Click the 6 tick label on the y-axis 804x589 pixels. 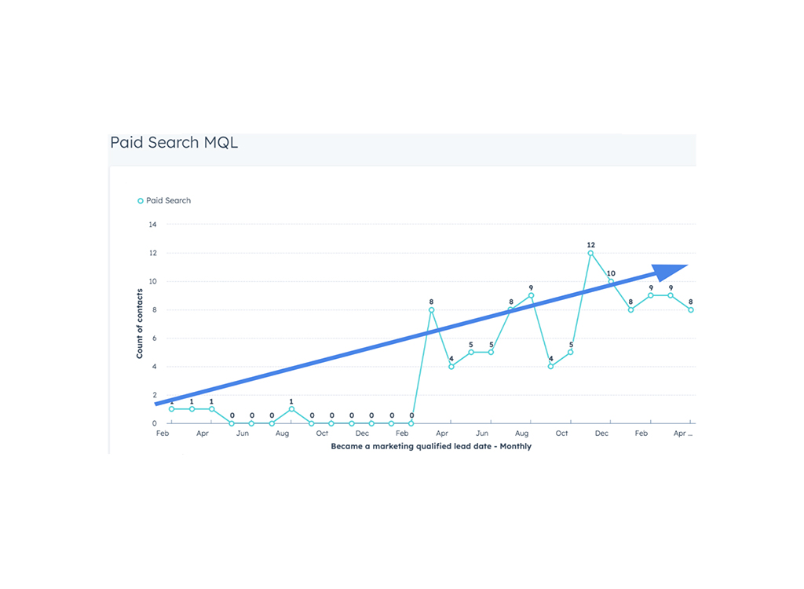(154, 338)
